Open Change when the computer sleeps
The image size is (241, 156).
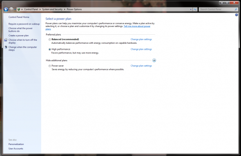pyautogui.click(x=22, y=49)
